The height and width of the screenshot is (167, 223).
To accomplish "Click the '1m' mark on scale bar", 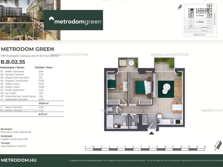I will point(93,147).
